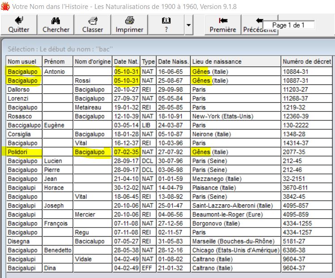Viewport: 335px width, 278px height.
Task: Click the Benedetto prénom cell
Action: click(x=58, y=250)
